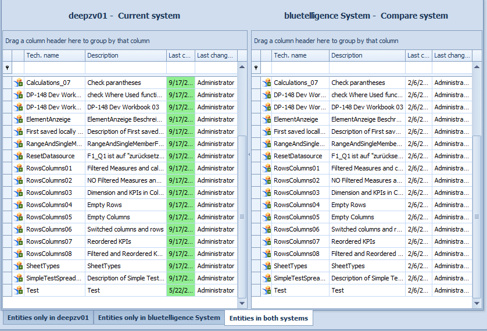Open Entities only in bluetelligence System tab
This screenshot has height=331, width=487.
point(159,318)
